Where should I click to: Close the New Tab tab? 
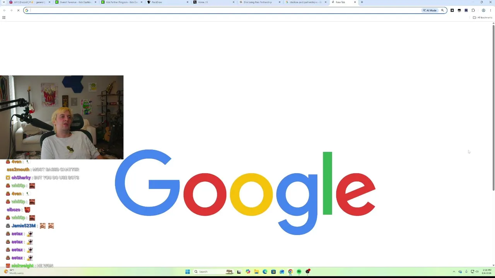355,2
